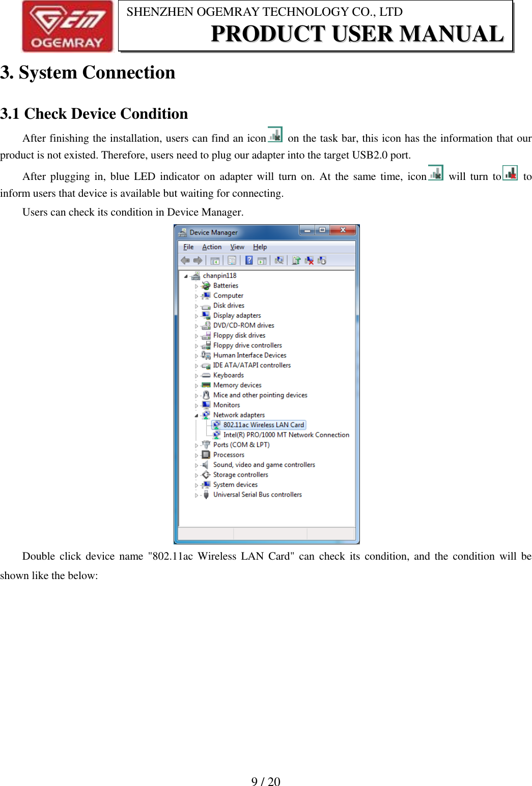532x786 pixels.
Task: Click the DVD/CD-ROM drives disc icon
Action: (x=206, y=326)
